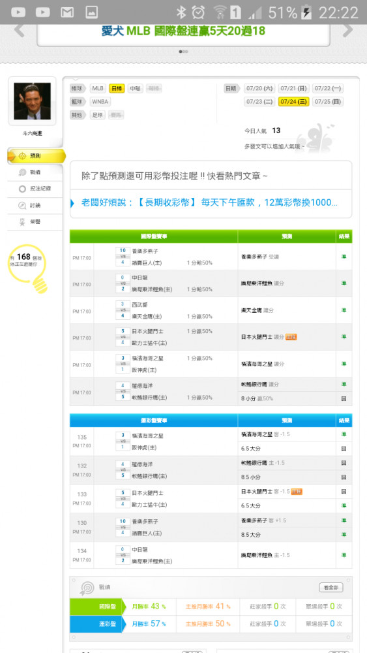Choose the highlighted date 07/24 (三)

(293, 102)
